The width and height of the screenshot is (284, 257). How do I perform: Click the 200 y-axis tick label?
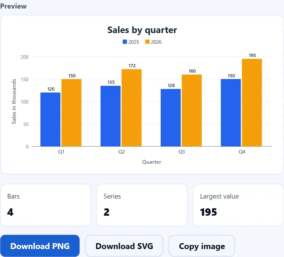point(25,57)
